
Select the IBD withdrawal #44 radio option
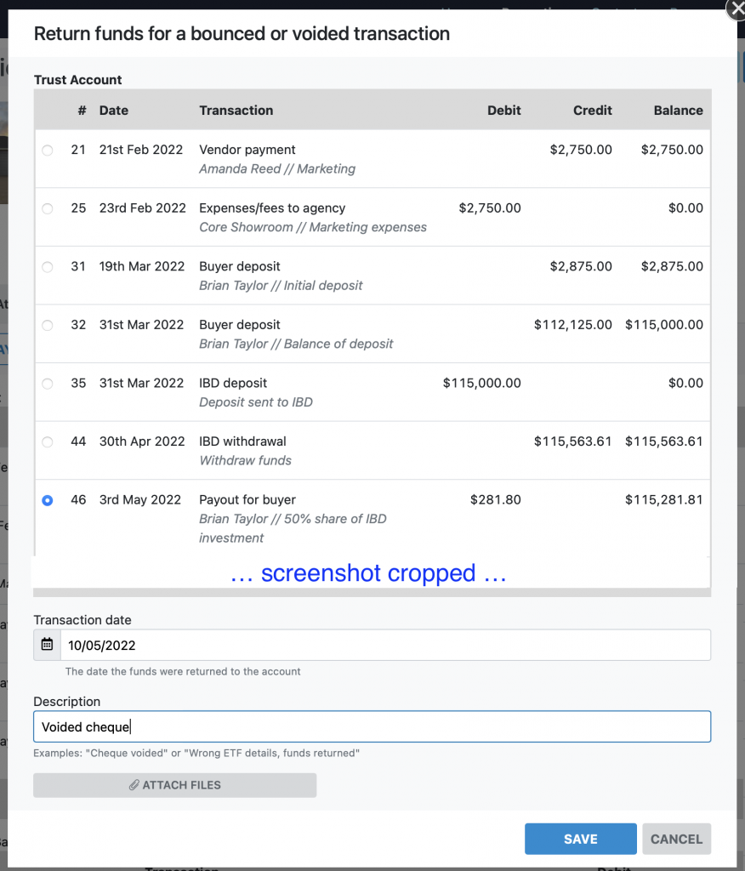[48, 441]
